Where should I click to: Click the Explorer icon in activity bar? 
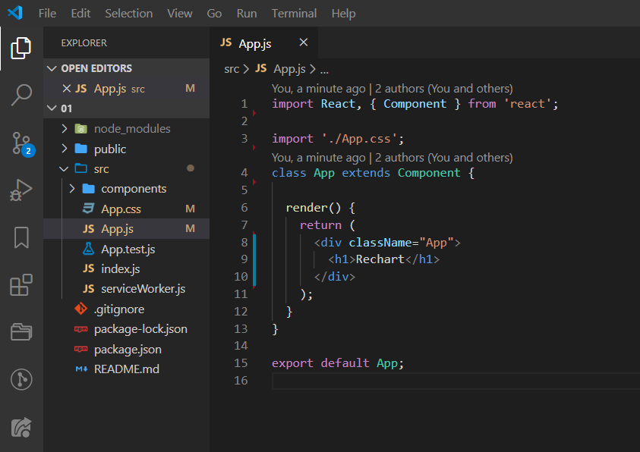pyautogui.click(x=21, y=47)
